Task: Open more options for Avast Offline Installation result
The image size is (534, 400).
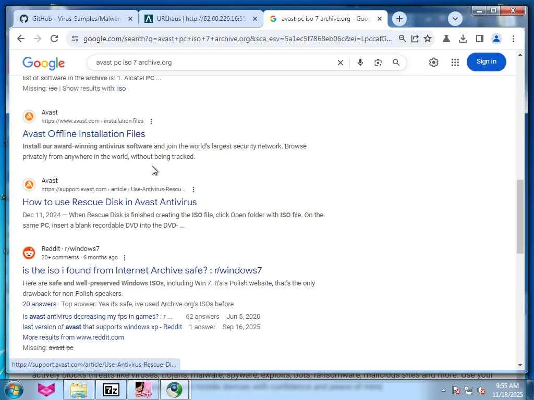Action: click(x=151, y=121)
